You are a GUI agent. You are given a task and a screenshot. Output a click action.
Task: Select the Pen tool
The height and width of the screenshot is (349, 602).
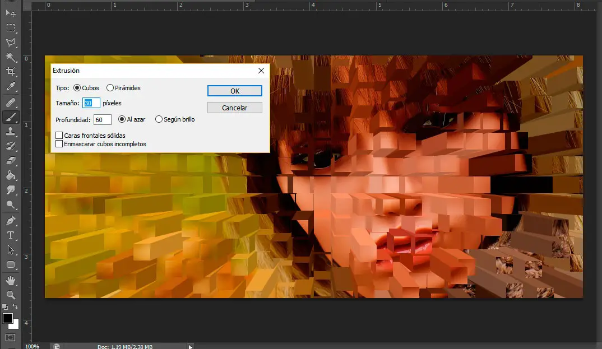[11, 221]
